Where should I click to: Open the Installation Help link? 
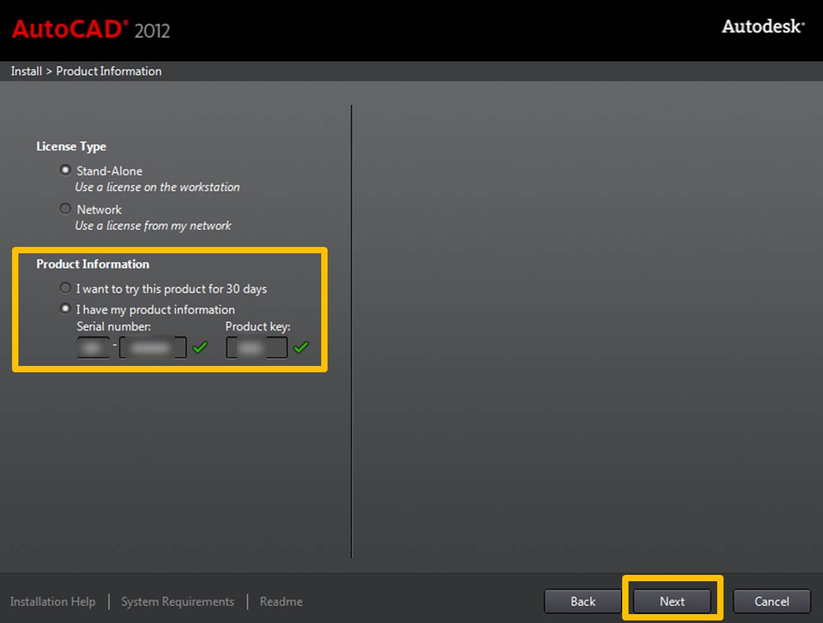click(x=53, y=601)
